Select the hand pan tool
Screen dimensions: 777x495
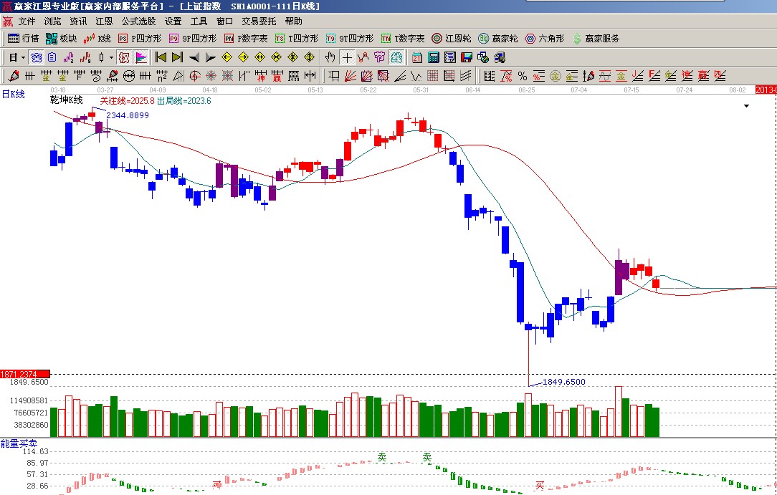pyautogui.click(x=330, y=57)
